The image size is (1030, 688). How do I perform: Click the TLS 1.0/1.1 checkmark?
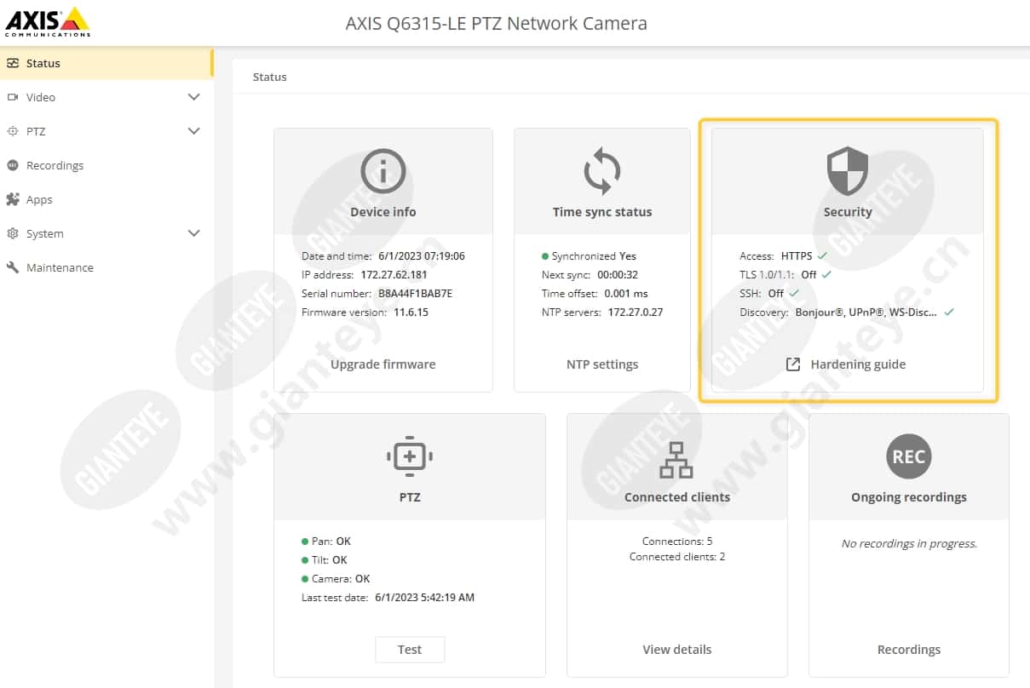tap(826, 274)
